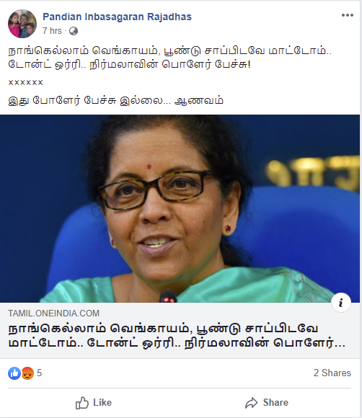The height and width of the screenshot is (418, 362).
Task: Click the share arrow icon
Action: tap(251, 403)
